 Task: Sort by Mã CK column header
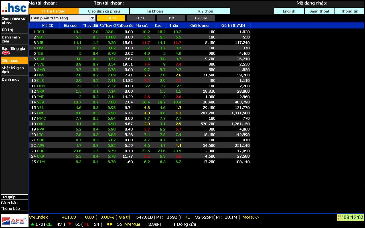click(48, 25)
